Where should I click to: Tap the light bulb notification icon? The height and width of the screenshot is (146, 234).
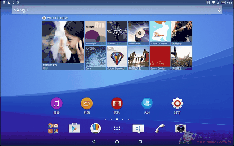tap(13, 3)
